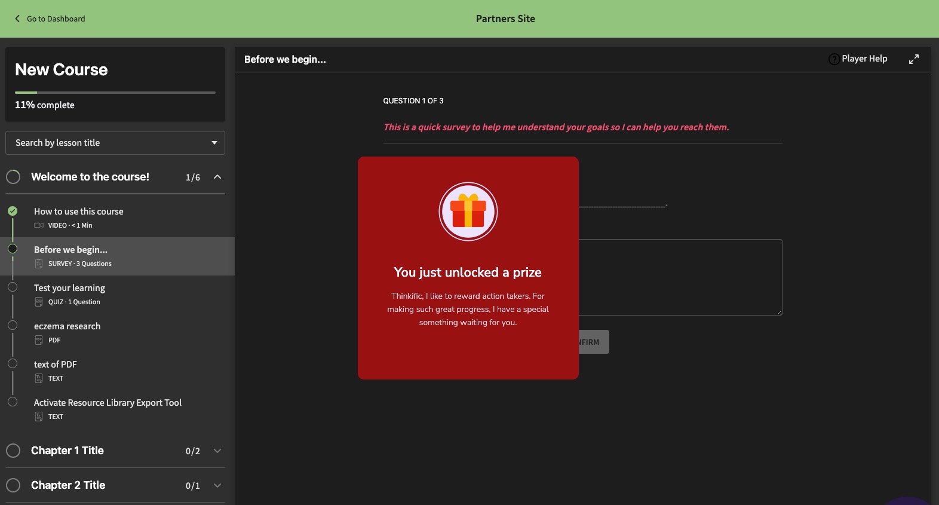Click the status circle for Test your learning
Viewport: 939px width, 505px height.
tap(13, 287)
